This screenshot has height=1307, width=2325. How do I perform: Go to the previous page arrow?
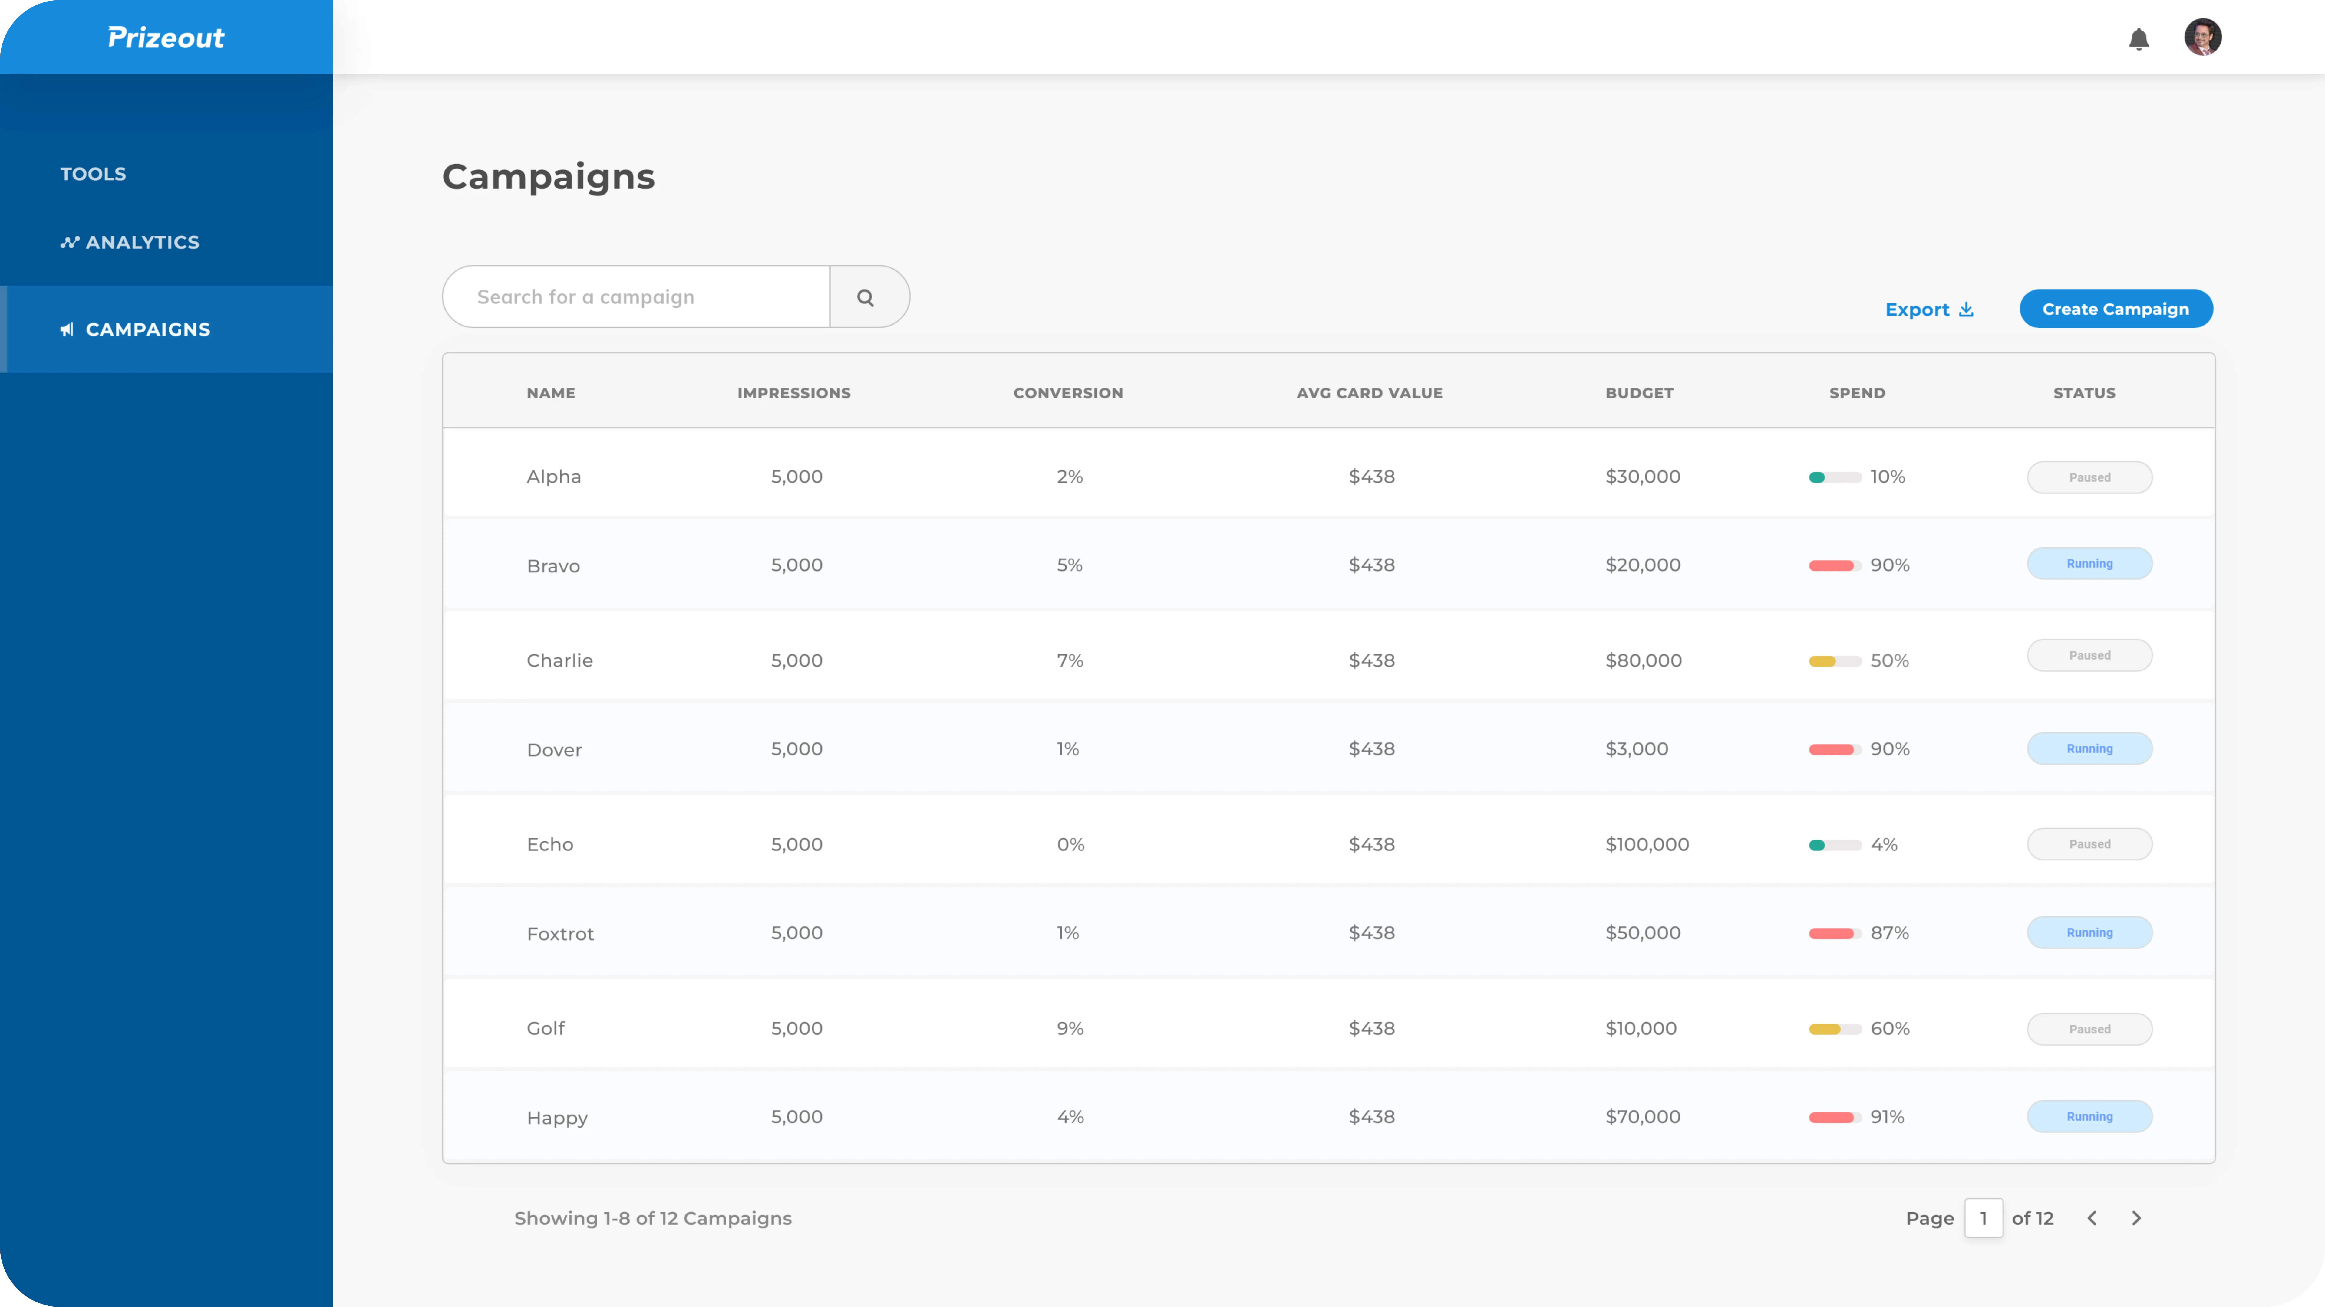2092,1219
